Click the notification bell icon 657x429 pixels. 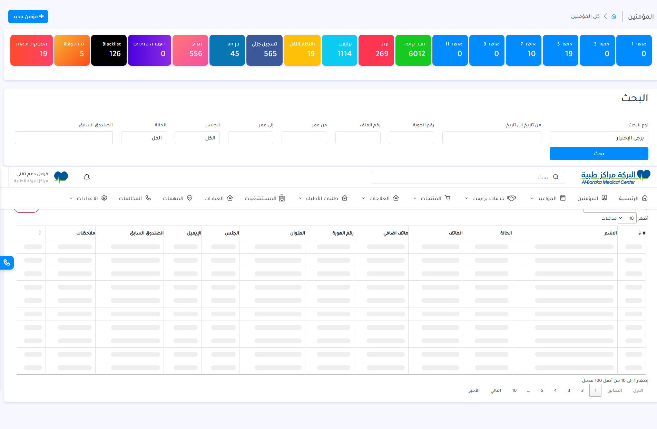click(87, 177)
